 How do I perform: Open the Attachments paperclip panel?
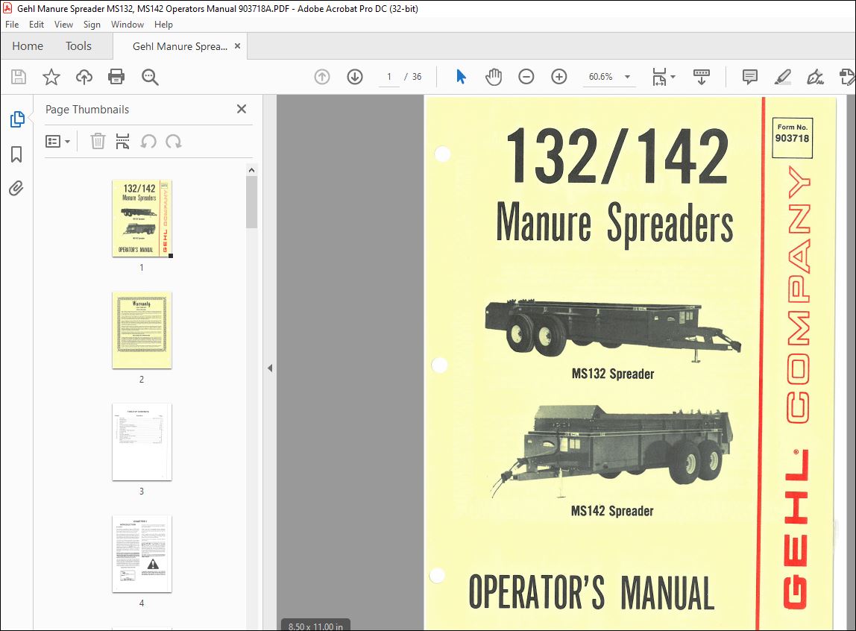[16, 189]
